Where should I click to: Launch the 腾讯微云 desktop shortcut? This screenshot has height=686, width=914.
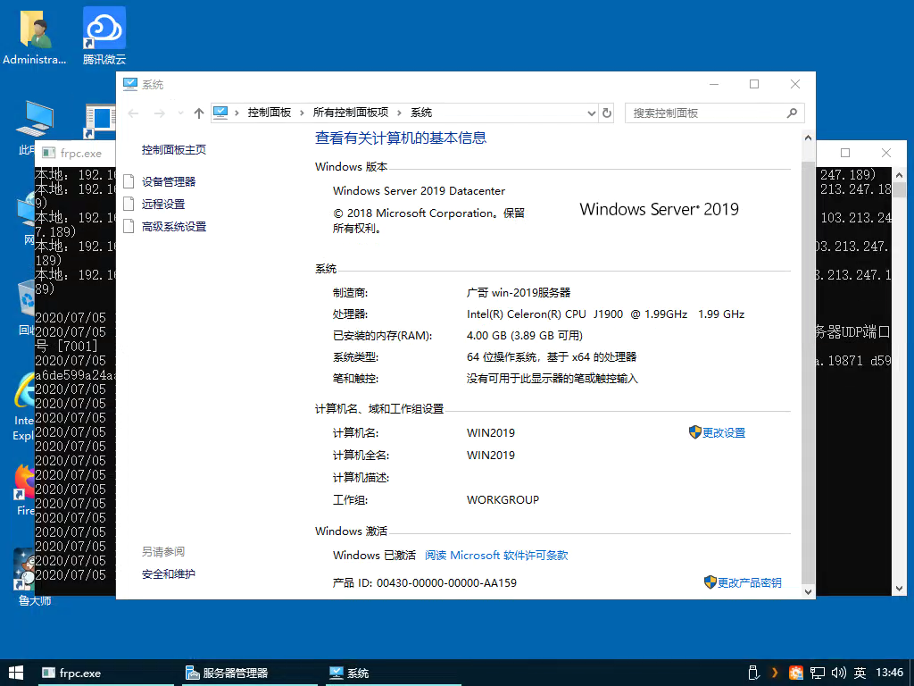(104, 36)
